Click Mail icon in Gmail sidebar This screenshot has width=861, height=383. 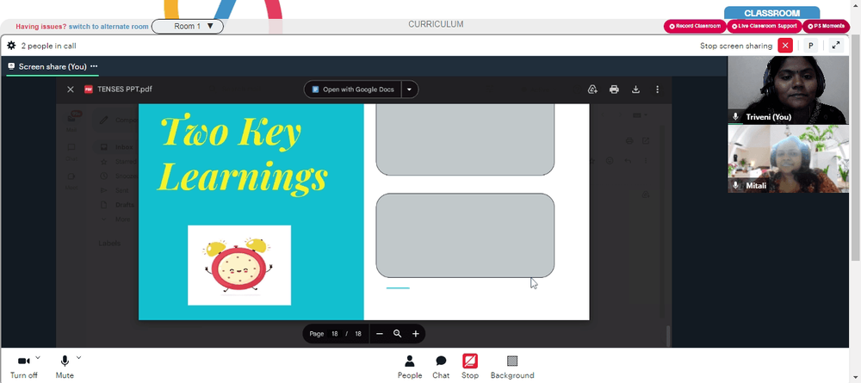tap(72, 120)
